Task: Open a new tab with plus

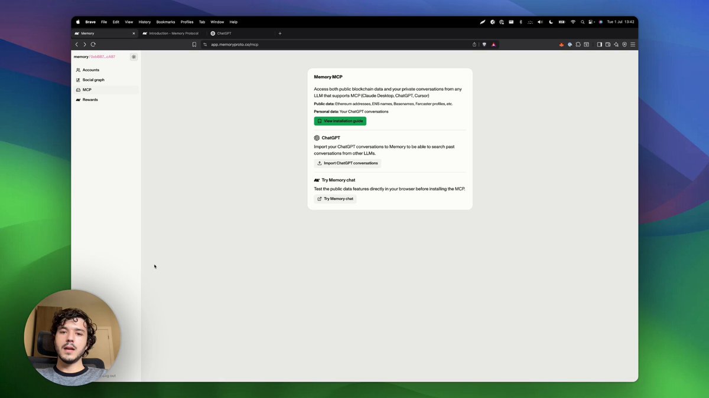Action: coord(279,34)
